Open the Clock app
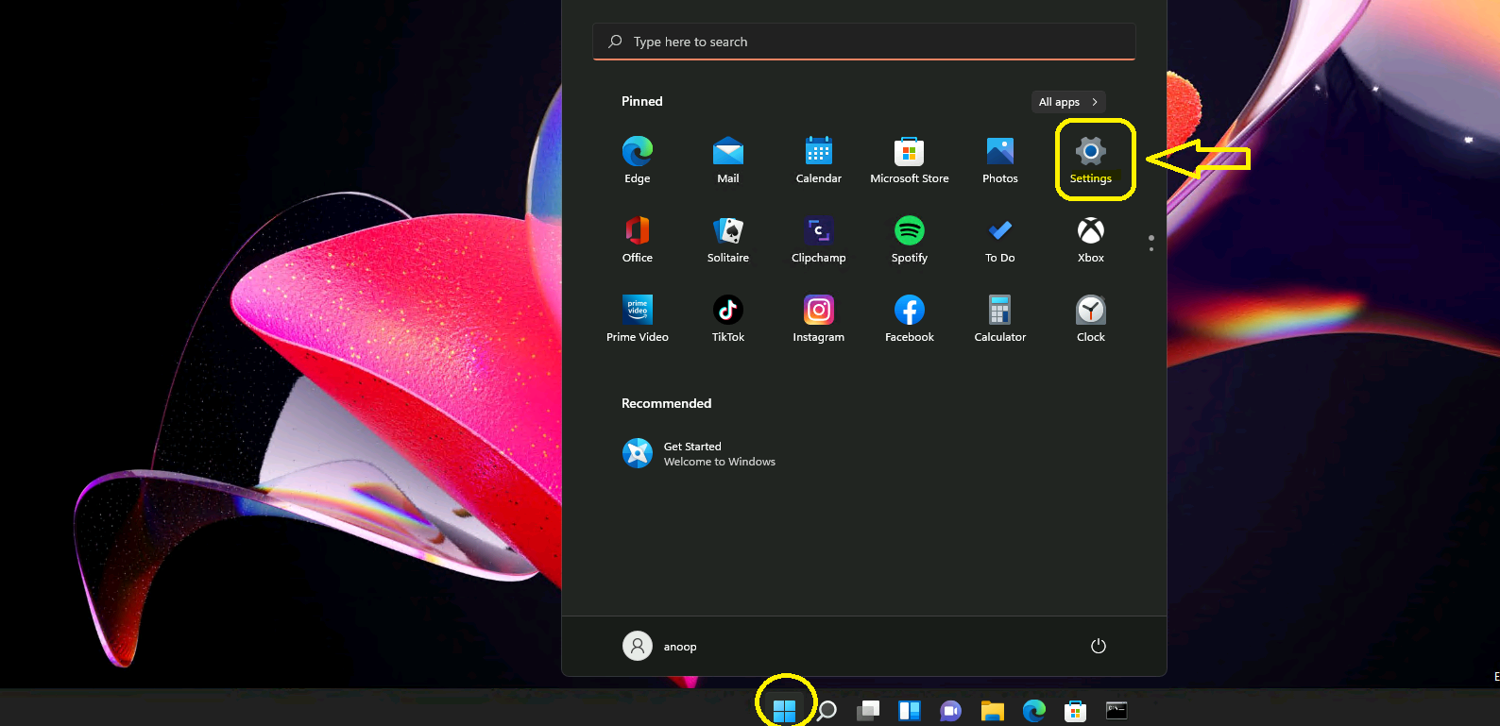This screenshot has height=726, width=1500. pos(1091,319)
